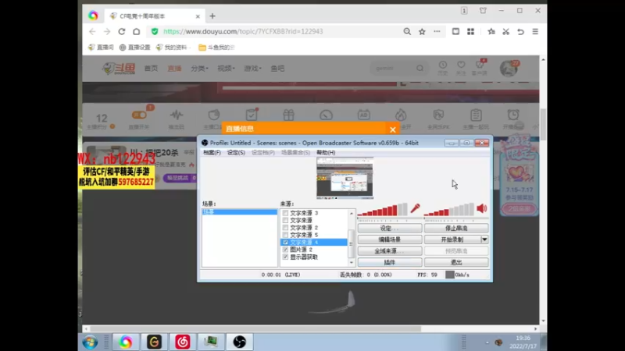Click the 编辑场景 button

pyautogui.click(x=389, y=239)
